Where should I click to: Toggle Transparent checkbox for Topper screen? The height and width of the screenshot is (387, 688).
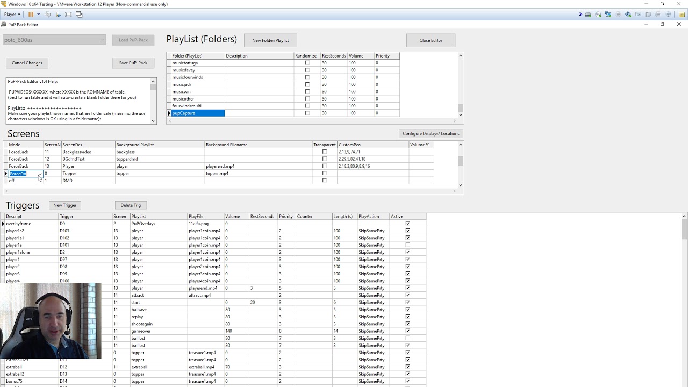(325, 173)
